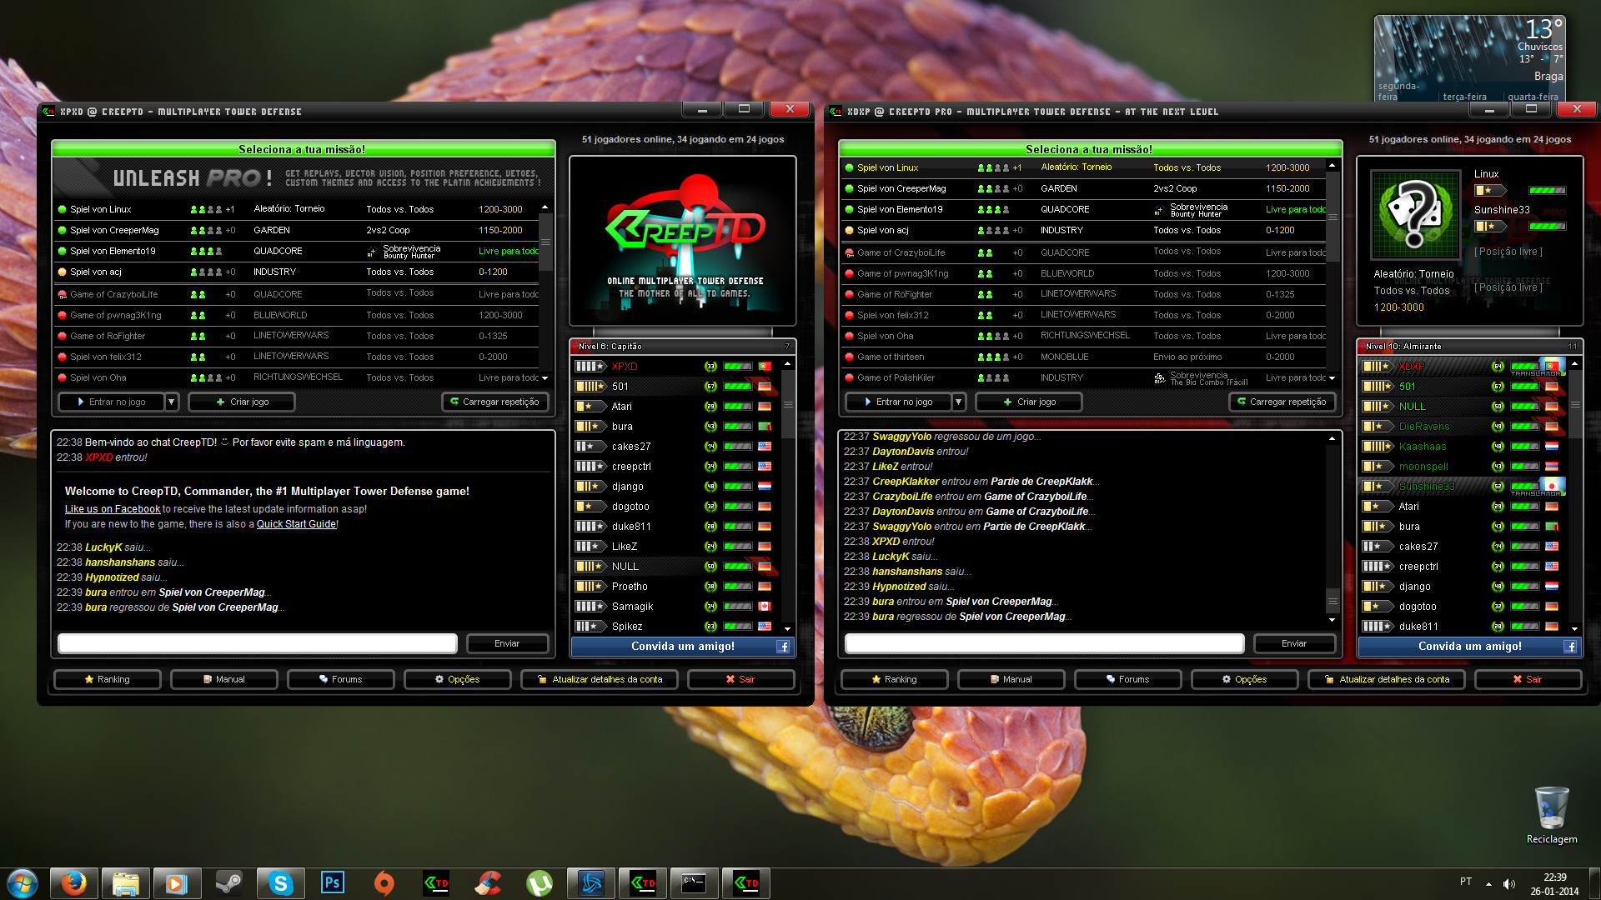The width and height of the screenshot is (1601, 900).
Task: Open Firefox from the taskbar
Action: click(74, 883)
